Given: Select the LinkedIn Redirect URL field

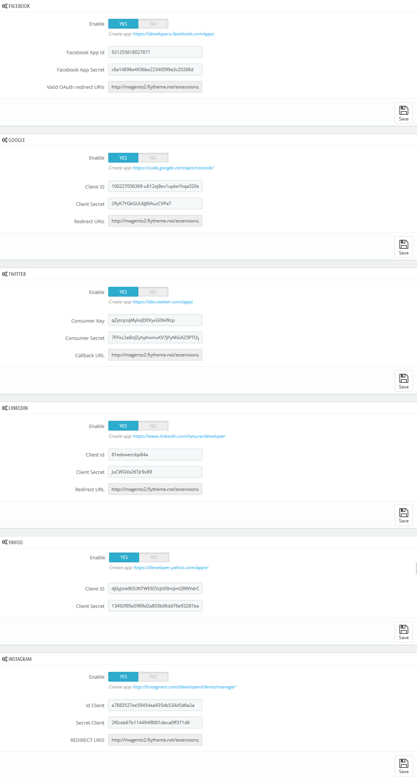Looking at the screenshot, I should [x=155, y=489].
